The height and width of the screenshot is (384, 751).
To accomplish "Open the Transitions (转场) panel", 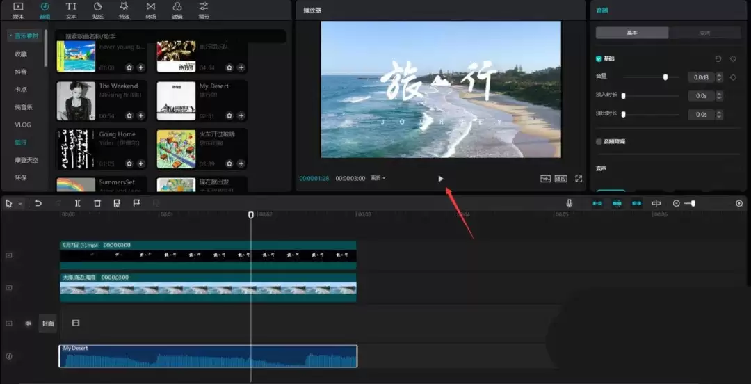I will [x=151, y=10].
